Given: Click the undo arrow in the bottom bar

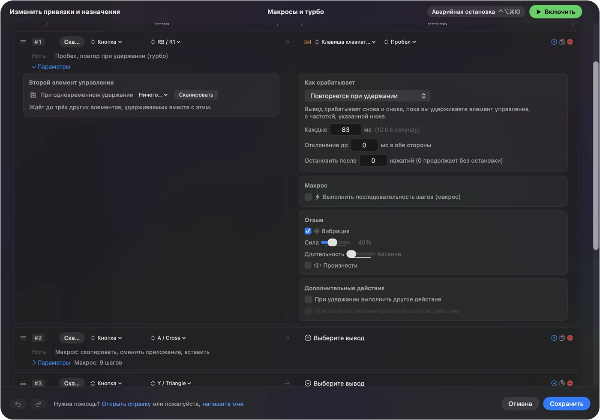Looking at the screenshot, I should [x=18, y=404].
